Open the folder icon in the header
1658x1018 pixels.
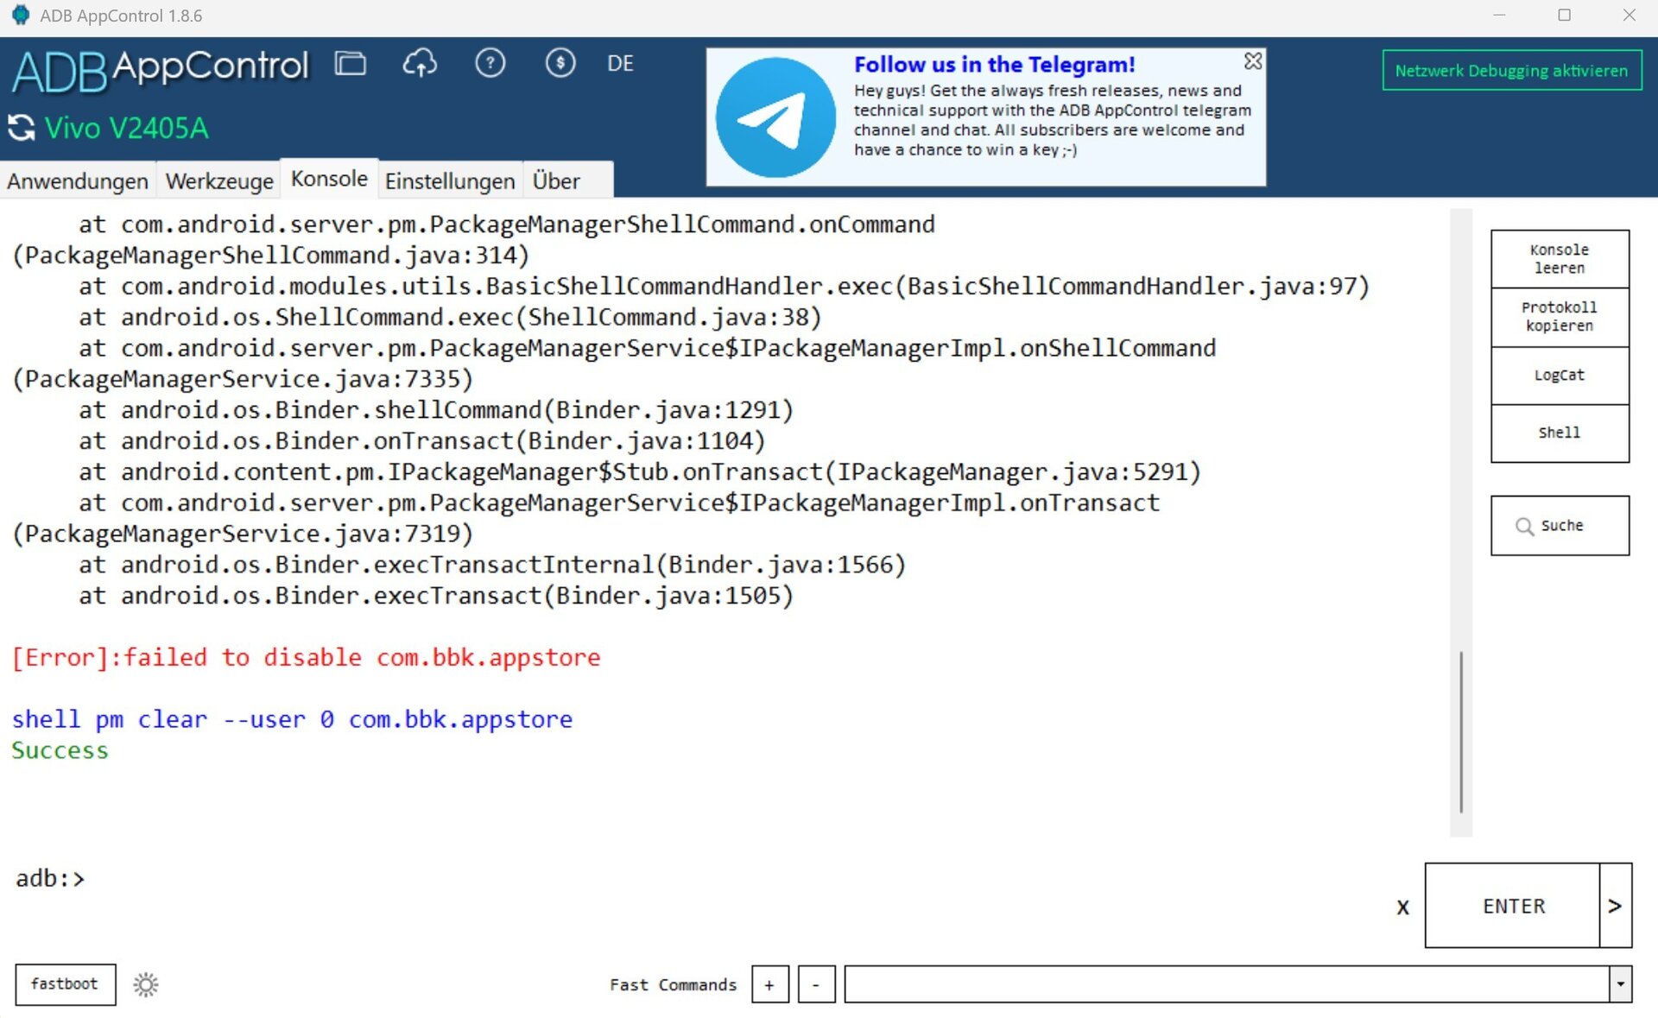350,63
